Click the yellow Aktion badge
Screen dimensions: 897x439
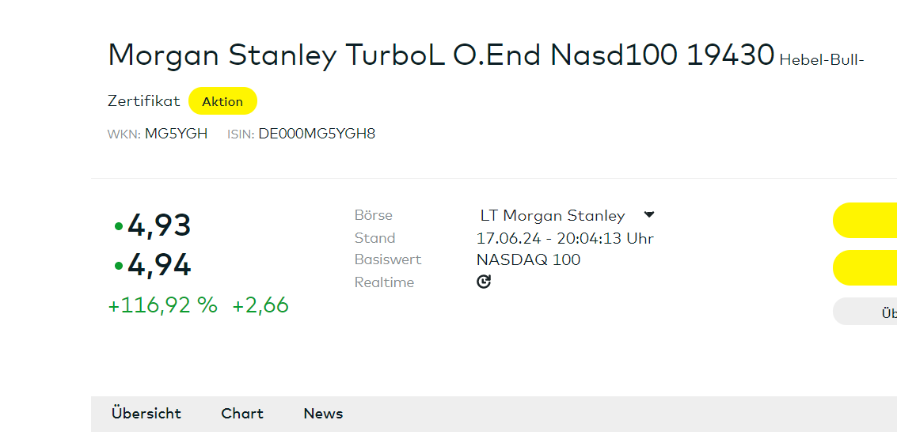[x=222, y=101]
